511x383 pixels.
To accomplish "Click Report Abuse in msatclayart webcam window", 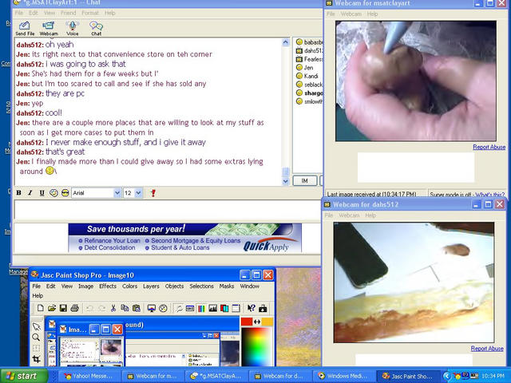I will click(x=489, y=147).
